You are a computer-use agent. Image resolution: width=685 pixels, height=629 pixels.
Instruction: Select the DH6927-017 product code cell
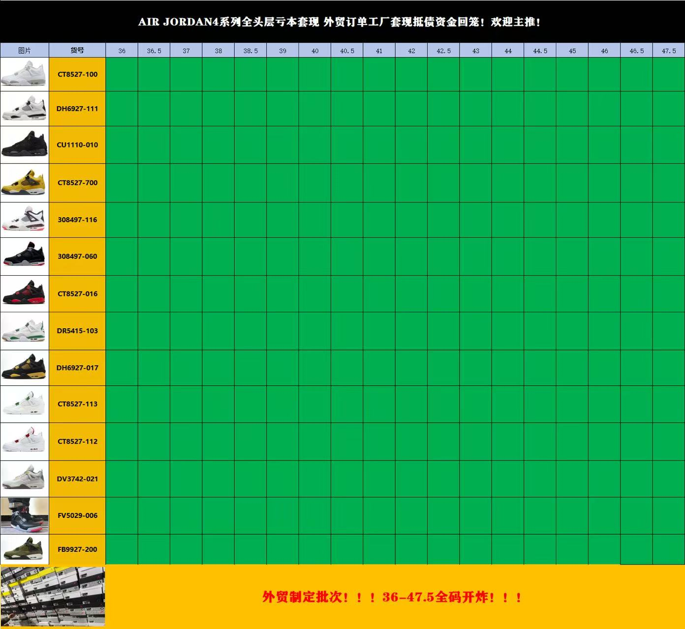(x=77, y=368)
